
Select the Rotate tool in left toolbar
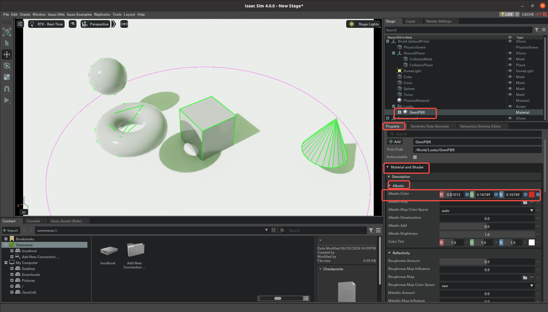(7, 66)
